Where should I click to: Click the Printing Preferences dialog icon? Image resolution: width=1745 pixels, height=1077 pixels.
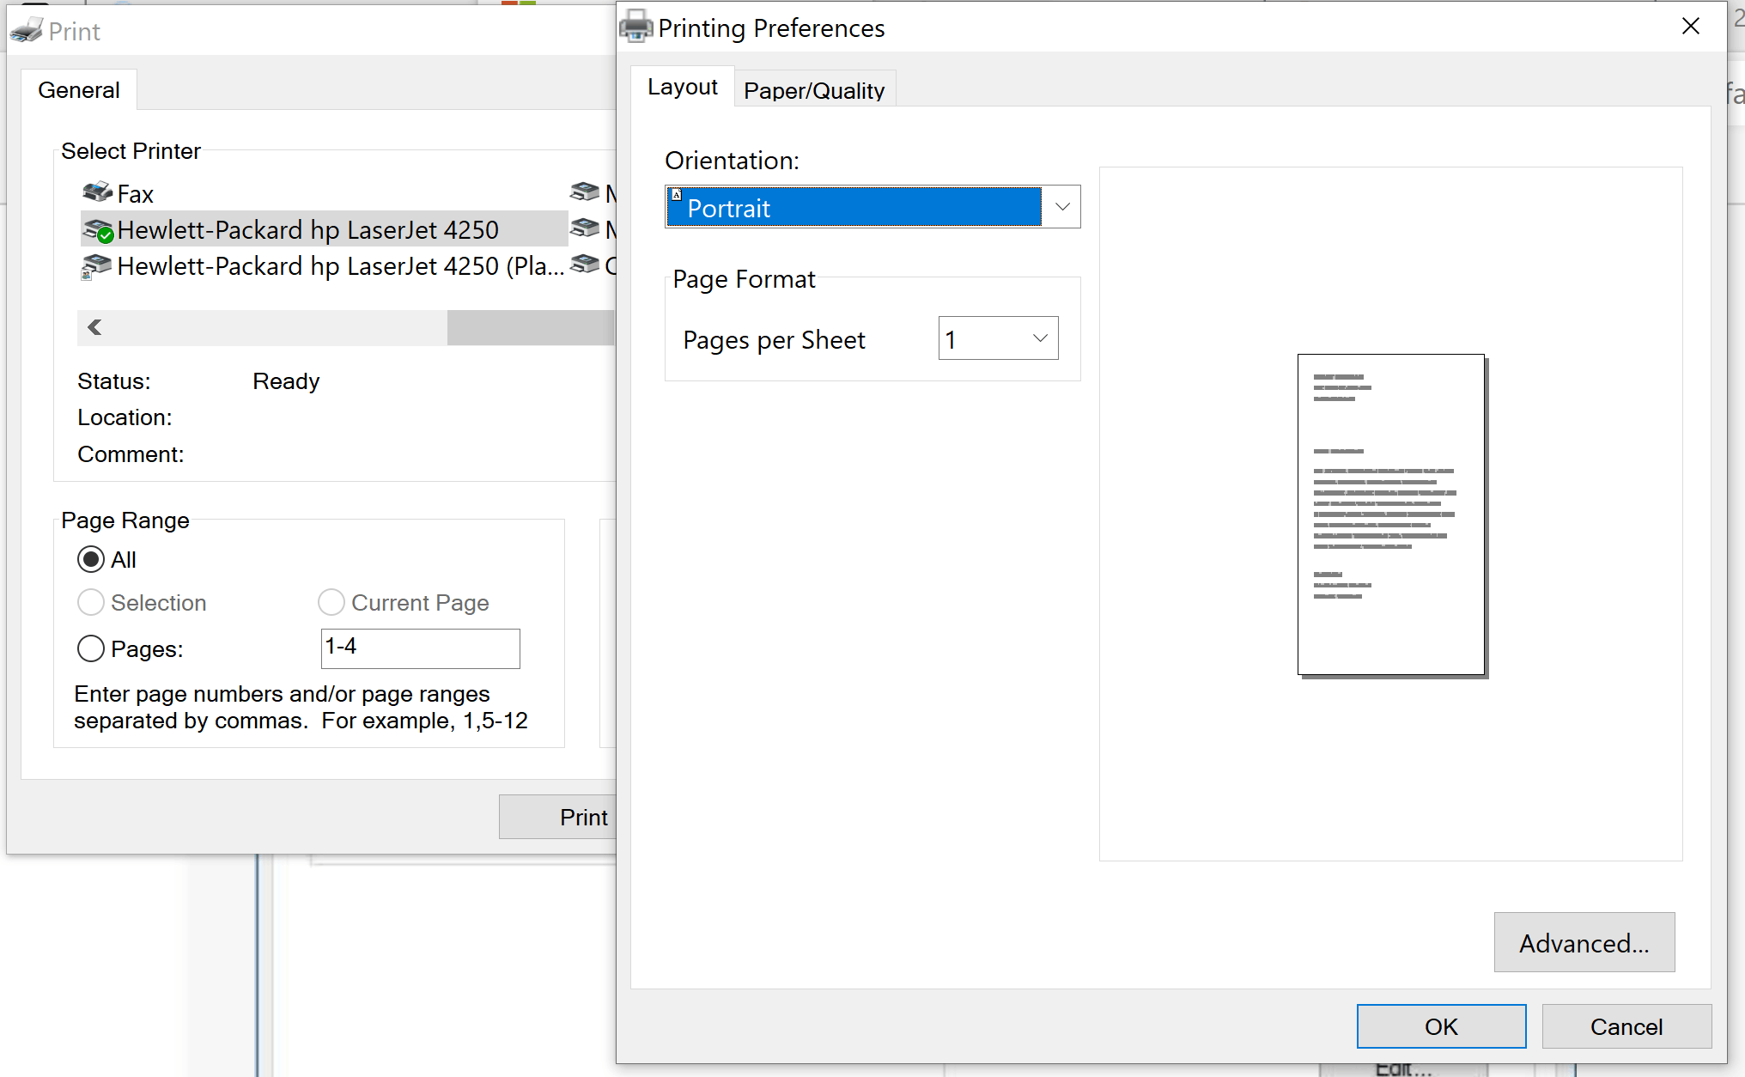tap(635, 27)
